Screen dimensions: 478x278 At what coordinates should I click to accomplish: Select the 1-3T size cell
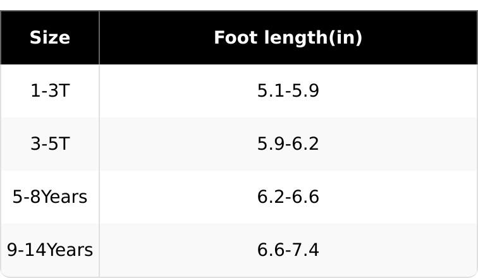point(50,91)
